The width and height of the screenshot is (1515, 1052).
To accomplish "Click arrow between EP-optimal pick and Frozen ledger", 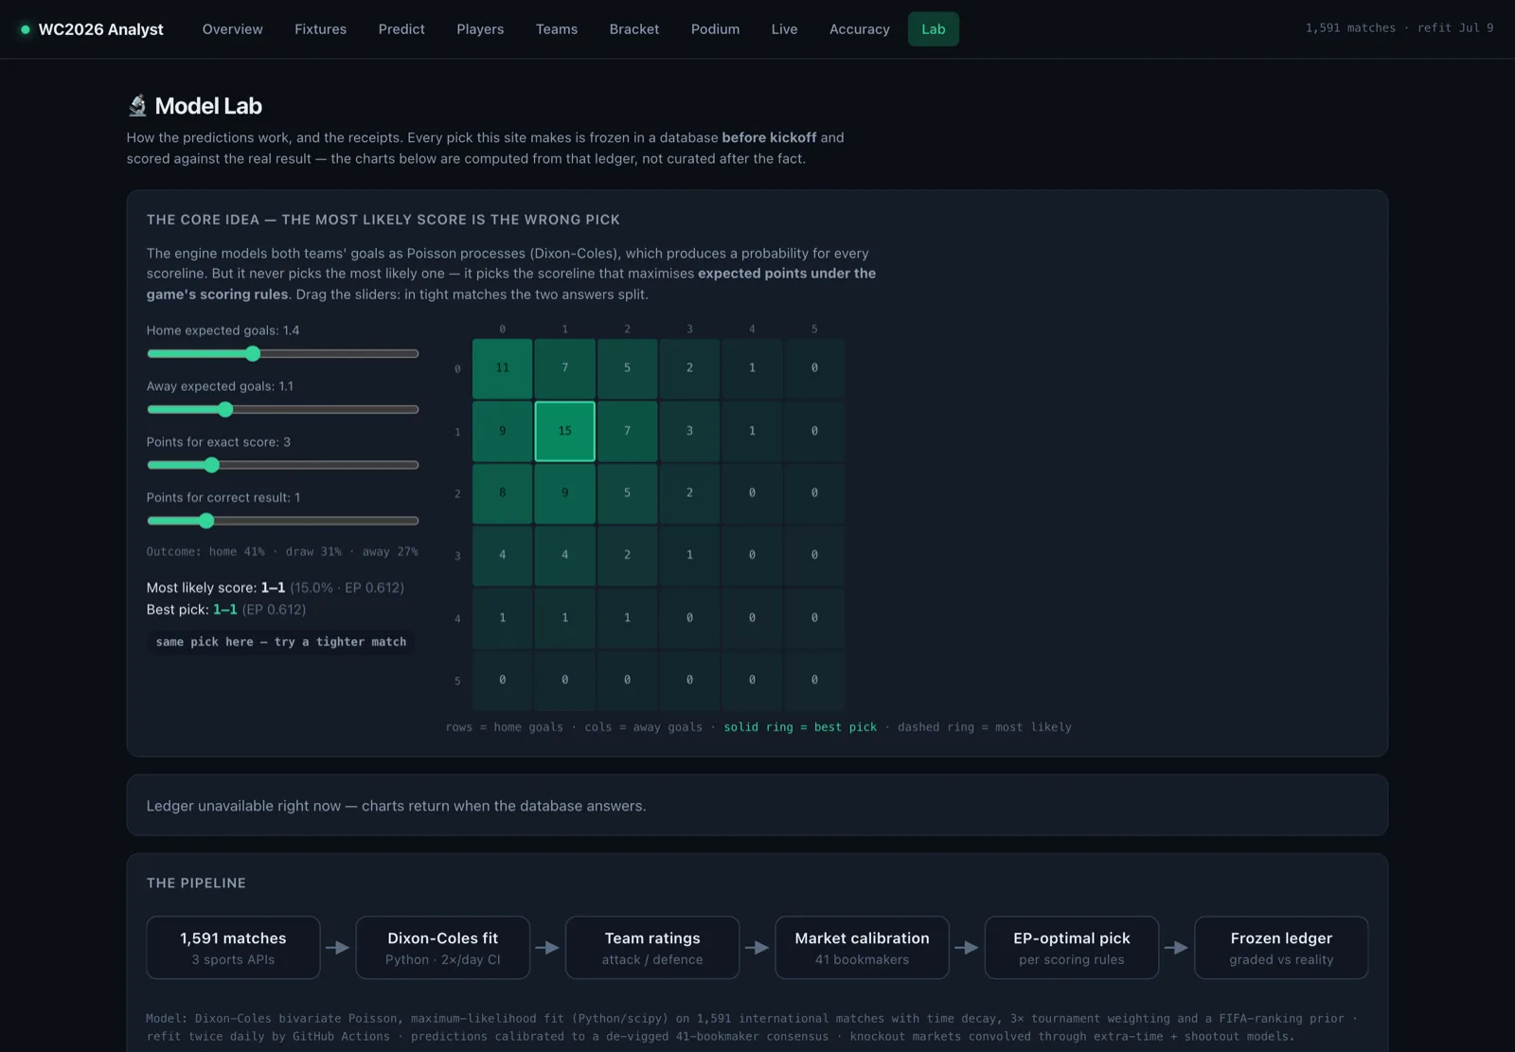I will (1177, 948).
